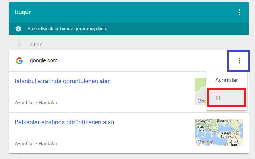Open İstanbul etrafında görüntülenen alan link
This screenshot has height=159, width=255.
click(63, 81)
